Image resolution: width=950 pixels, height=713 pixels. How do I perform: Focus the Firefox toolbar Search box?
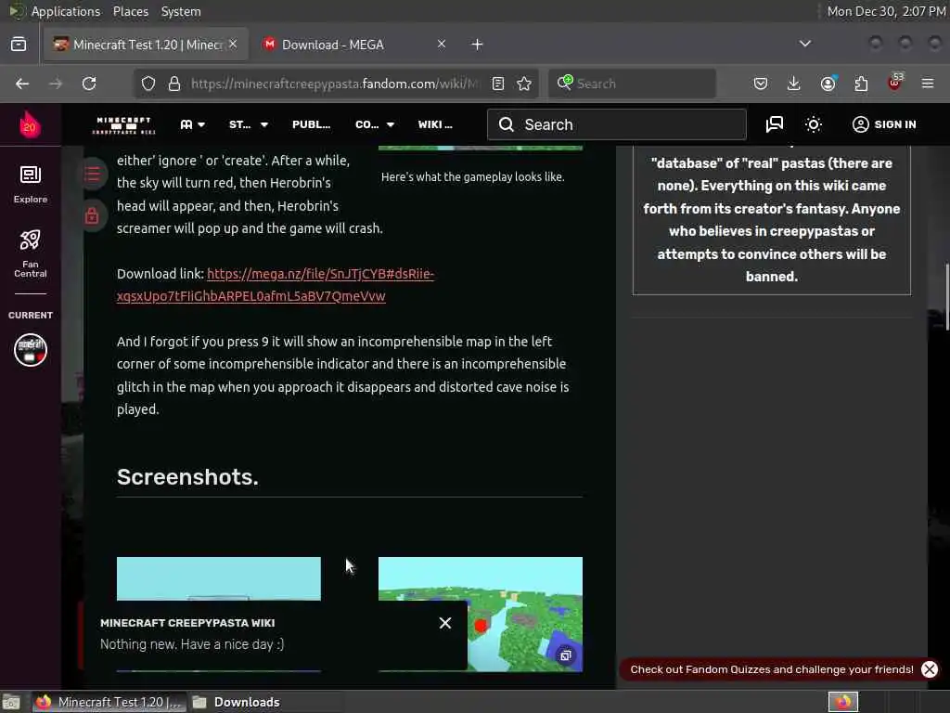pos(632,84)
